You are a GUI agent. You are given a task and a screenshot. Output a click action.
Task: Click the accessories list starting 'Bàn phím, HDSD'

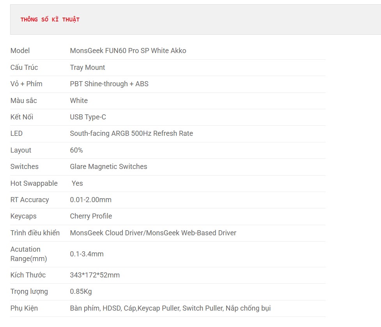tap(170, 308)
